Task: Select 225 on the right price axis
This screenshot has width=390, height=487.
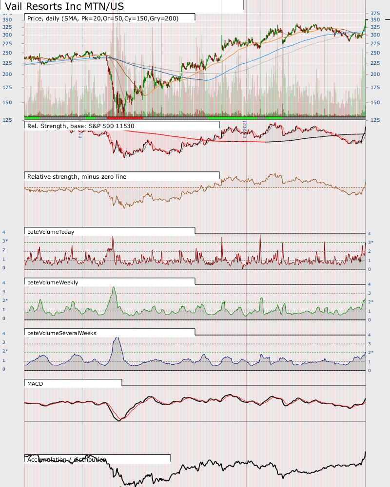Action: [375, 63]
